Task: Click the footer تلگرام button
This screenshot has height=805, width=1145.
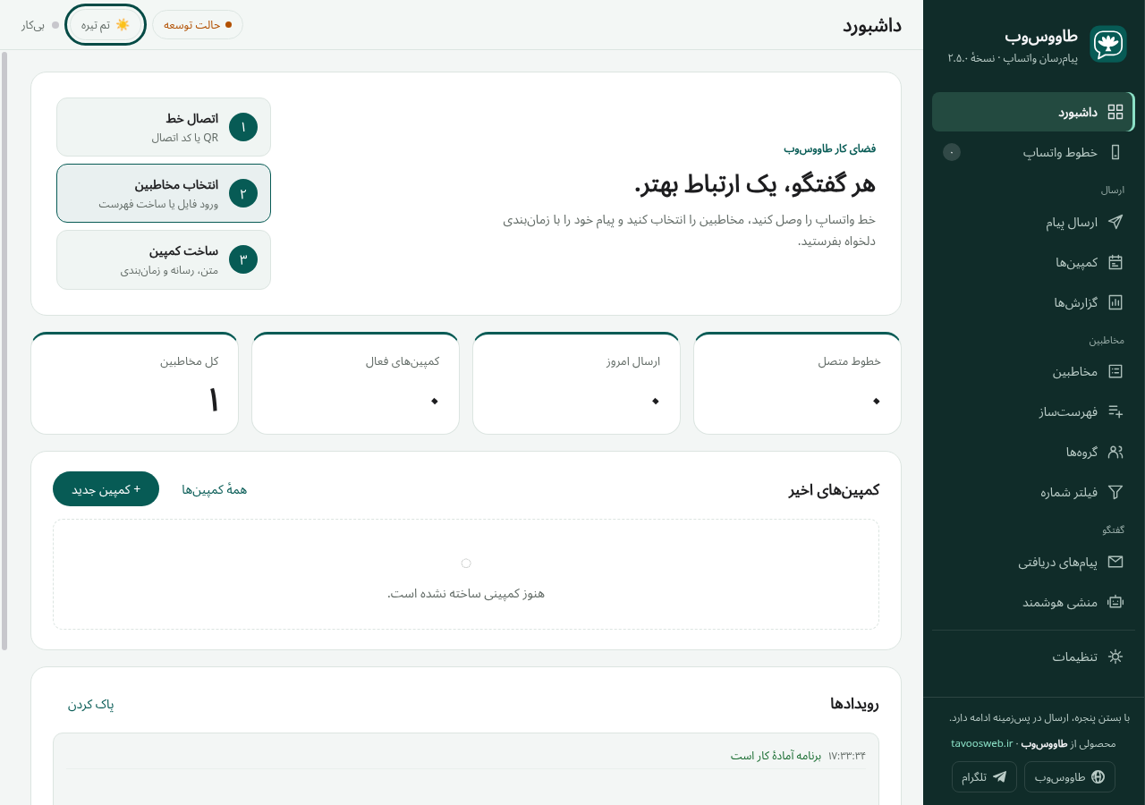Action: click(984, 777)
